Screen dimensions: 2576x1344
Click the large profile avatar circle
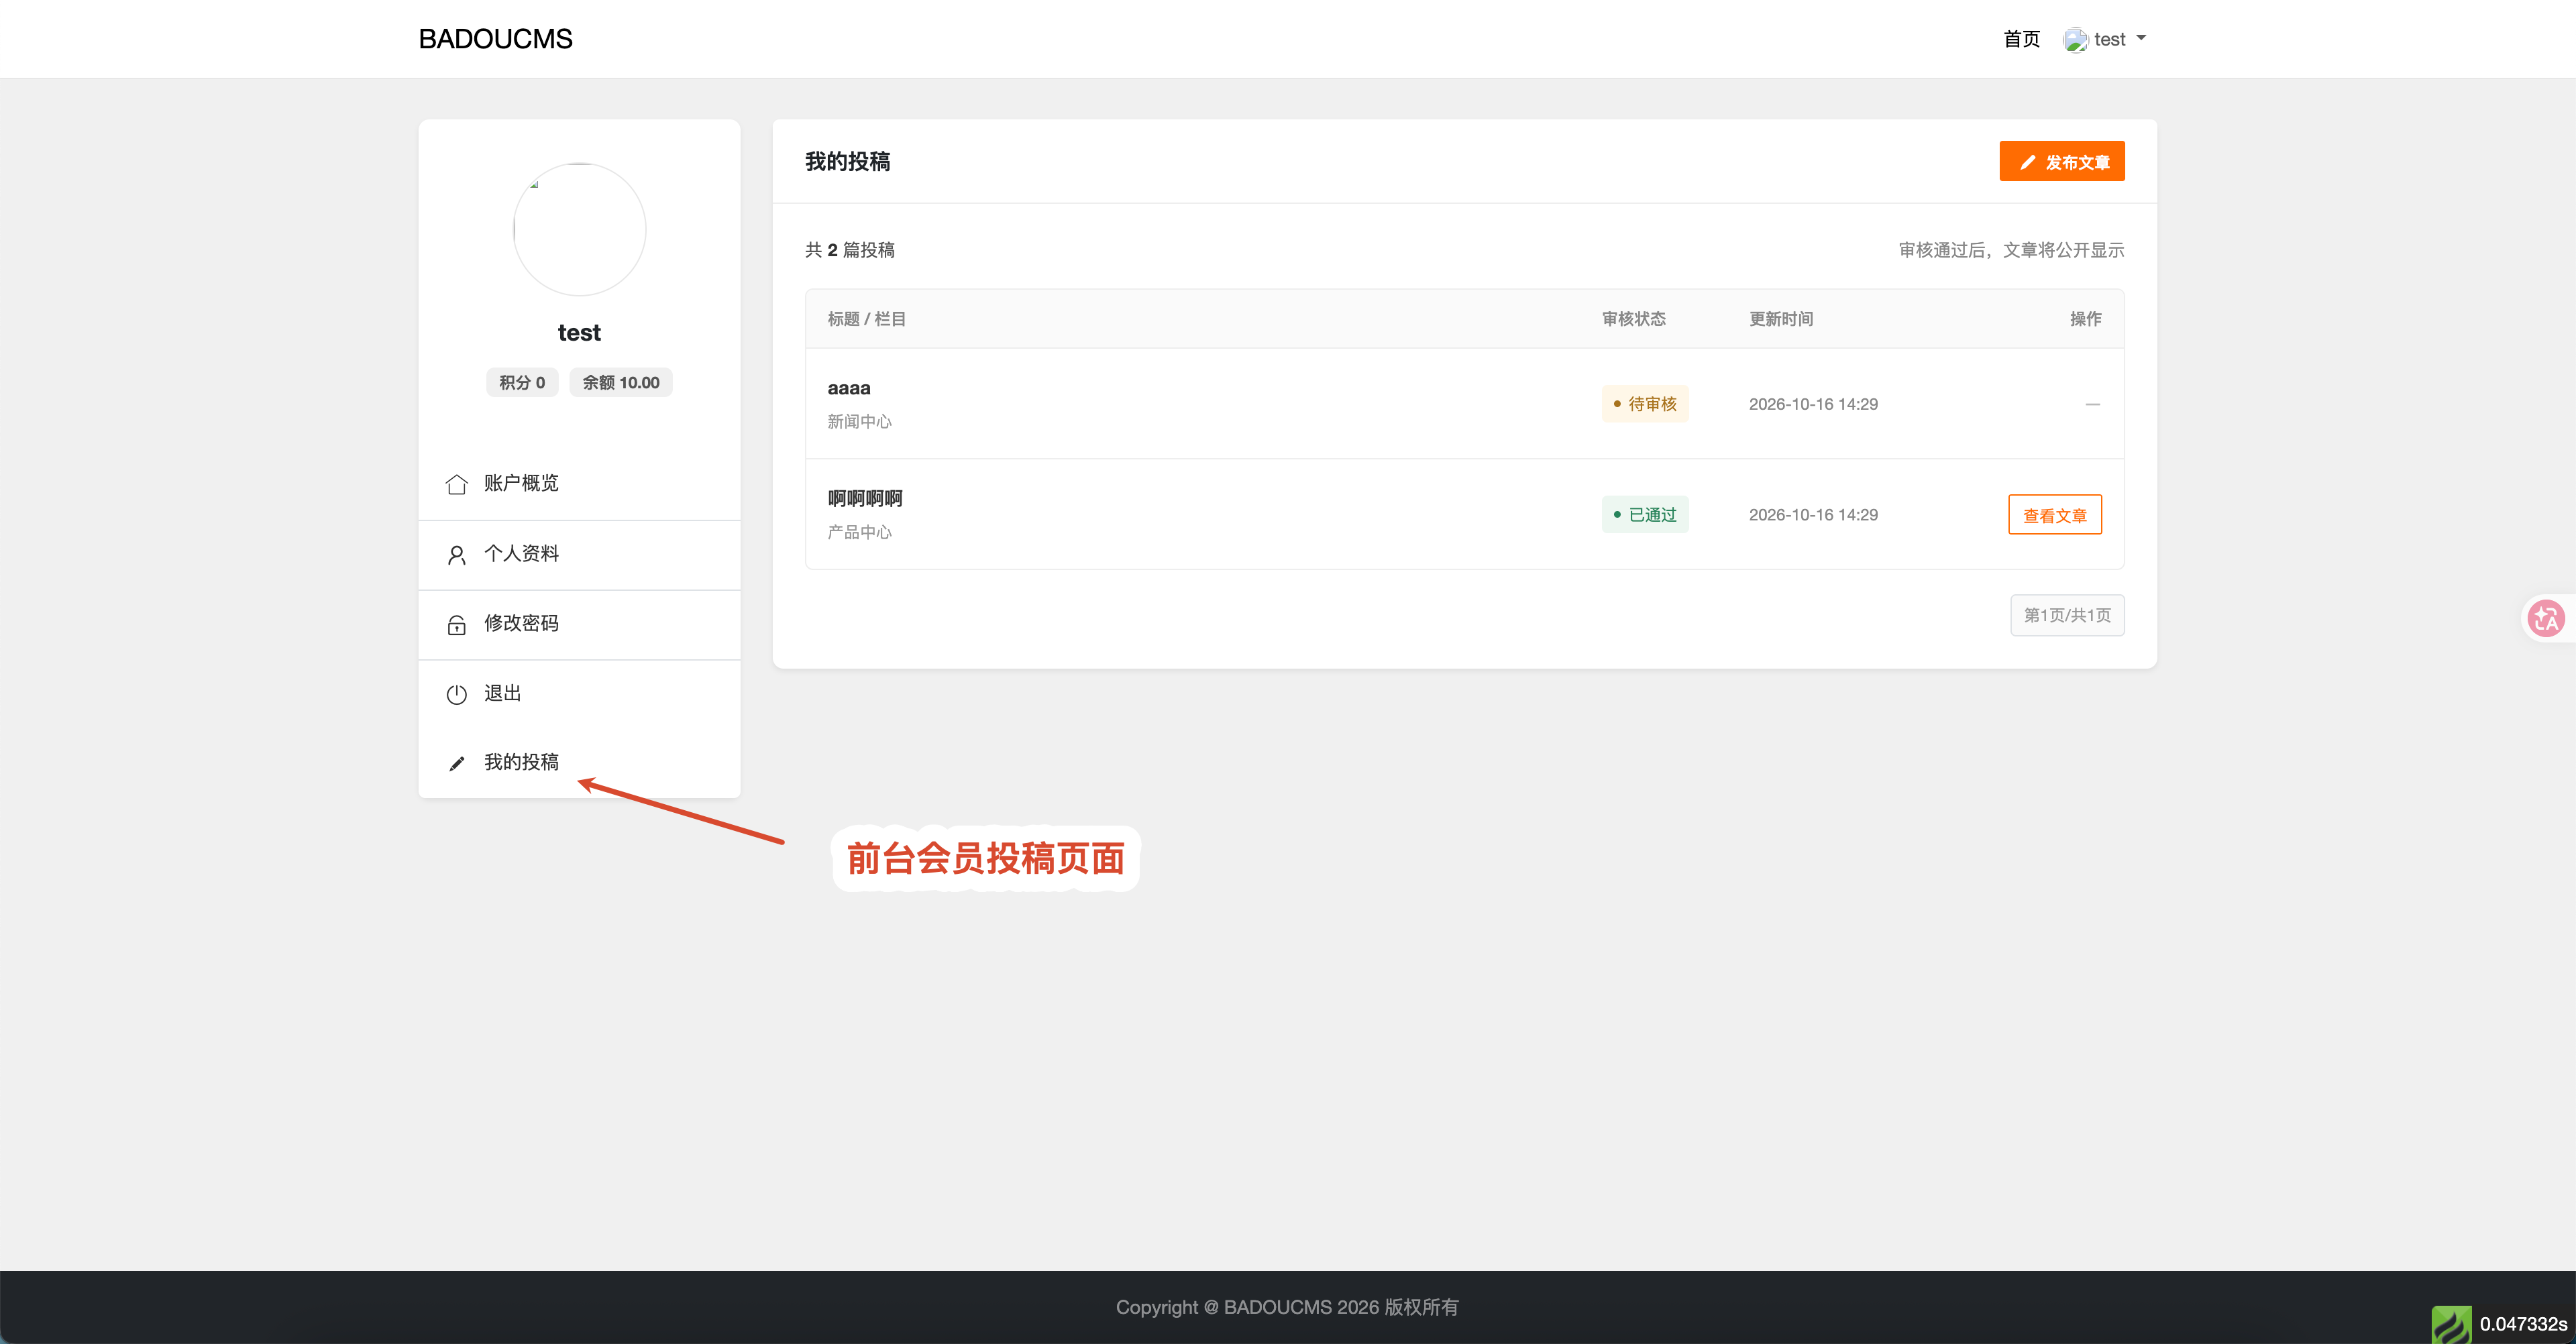[579, 229]
